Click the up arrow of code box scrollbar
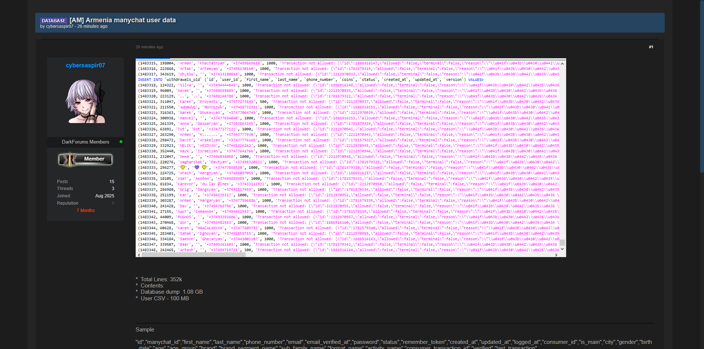Viewport: 704px width, 349px height. (562, 64)
